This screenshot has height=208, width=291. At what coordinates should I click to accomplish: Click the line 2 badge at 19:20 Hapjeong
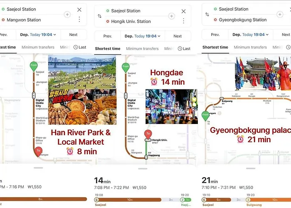182,200
